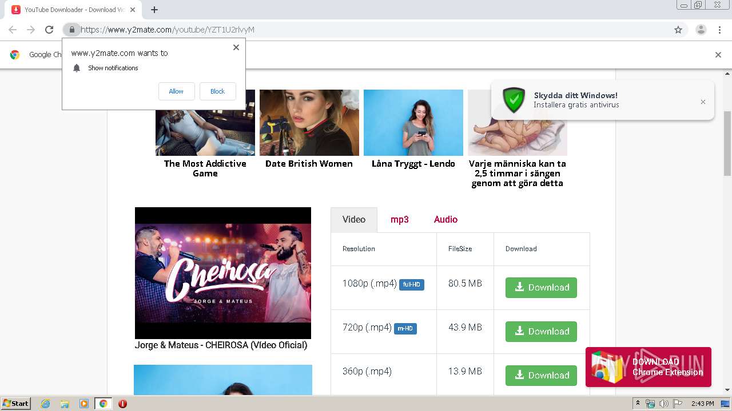This screenshot has width=732, height=411.
Task: Click the FileSize column header
Action: click(x=460, y=249)
